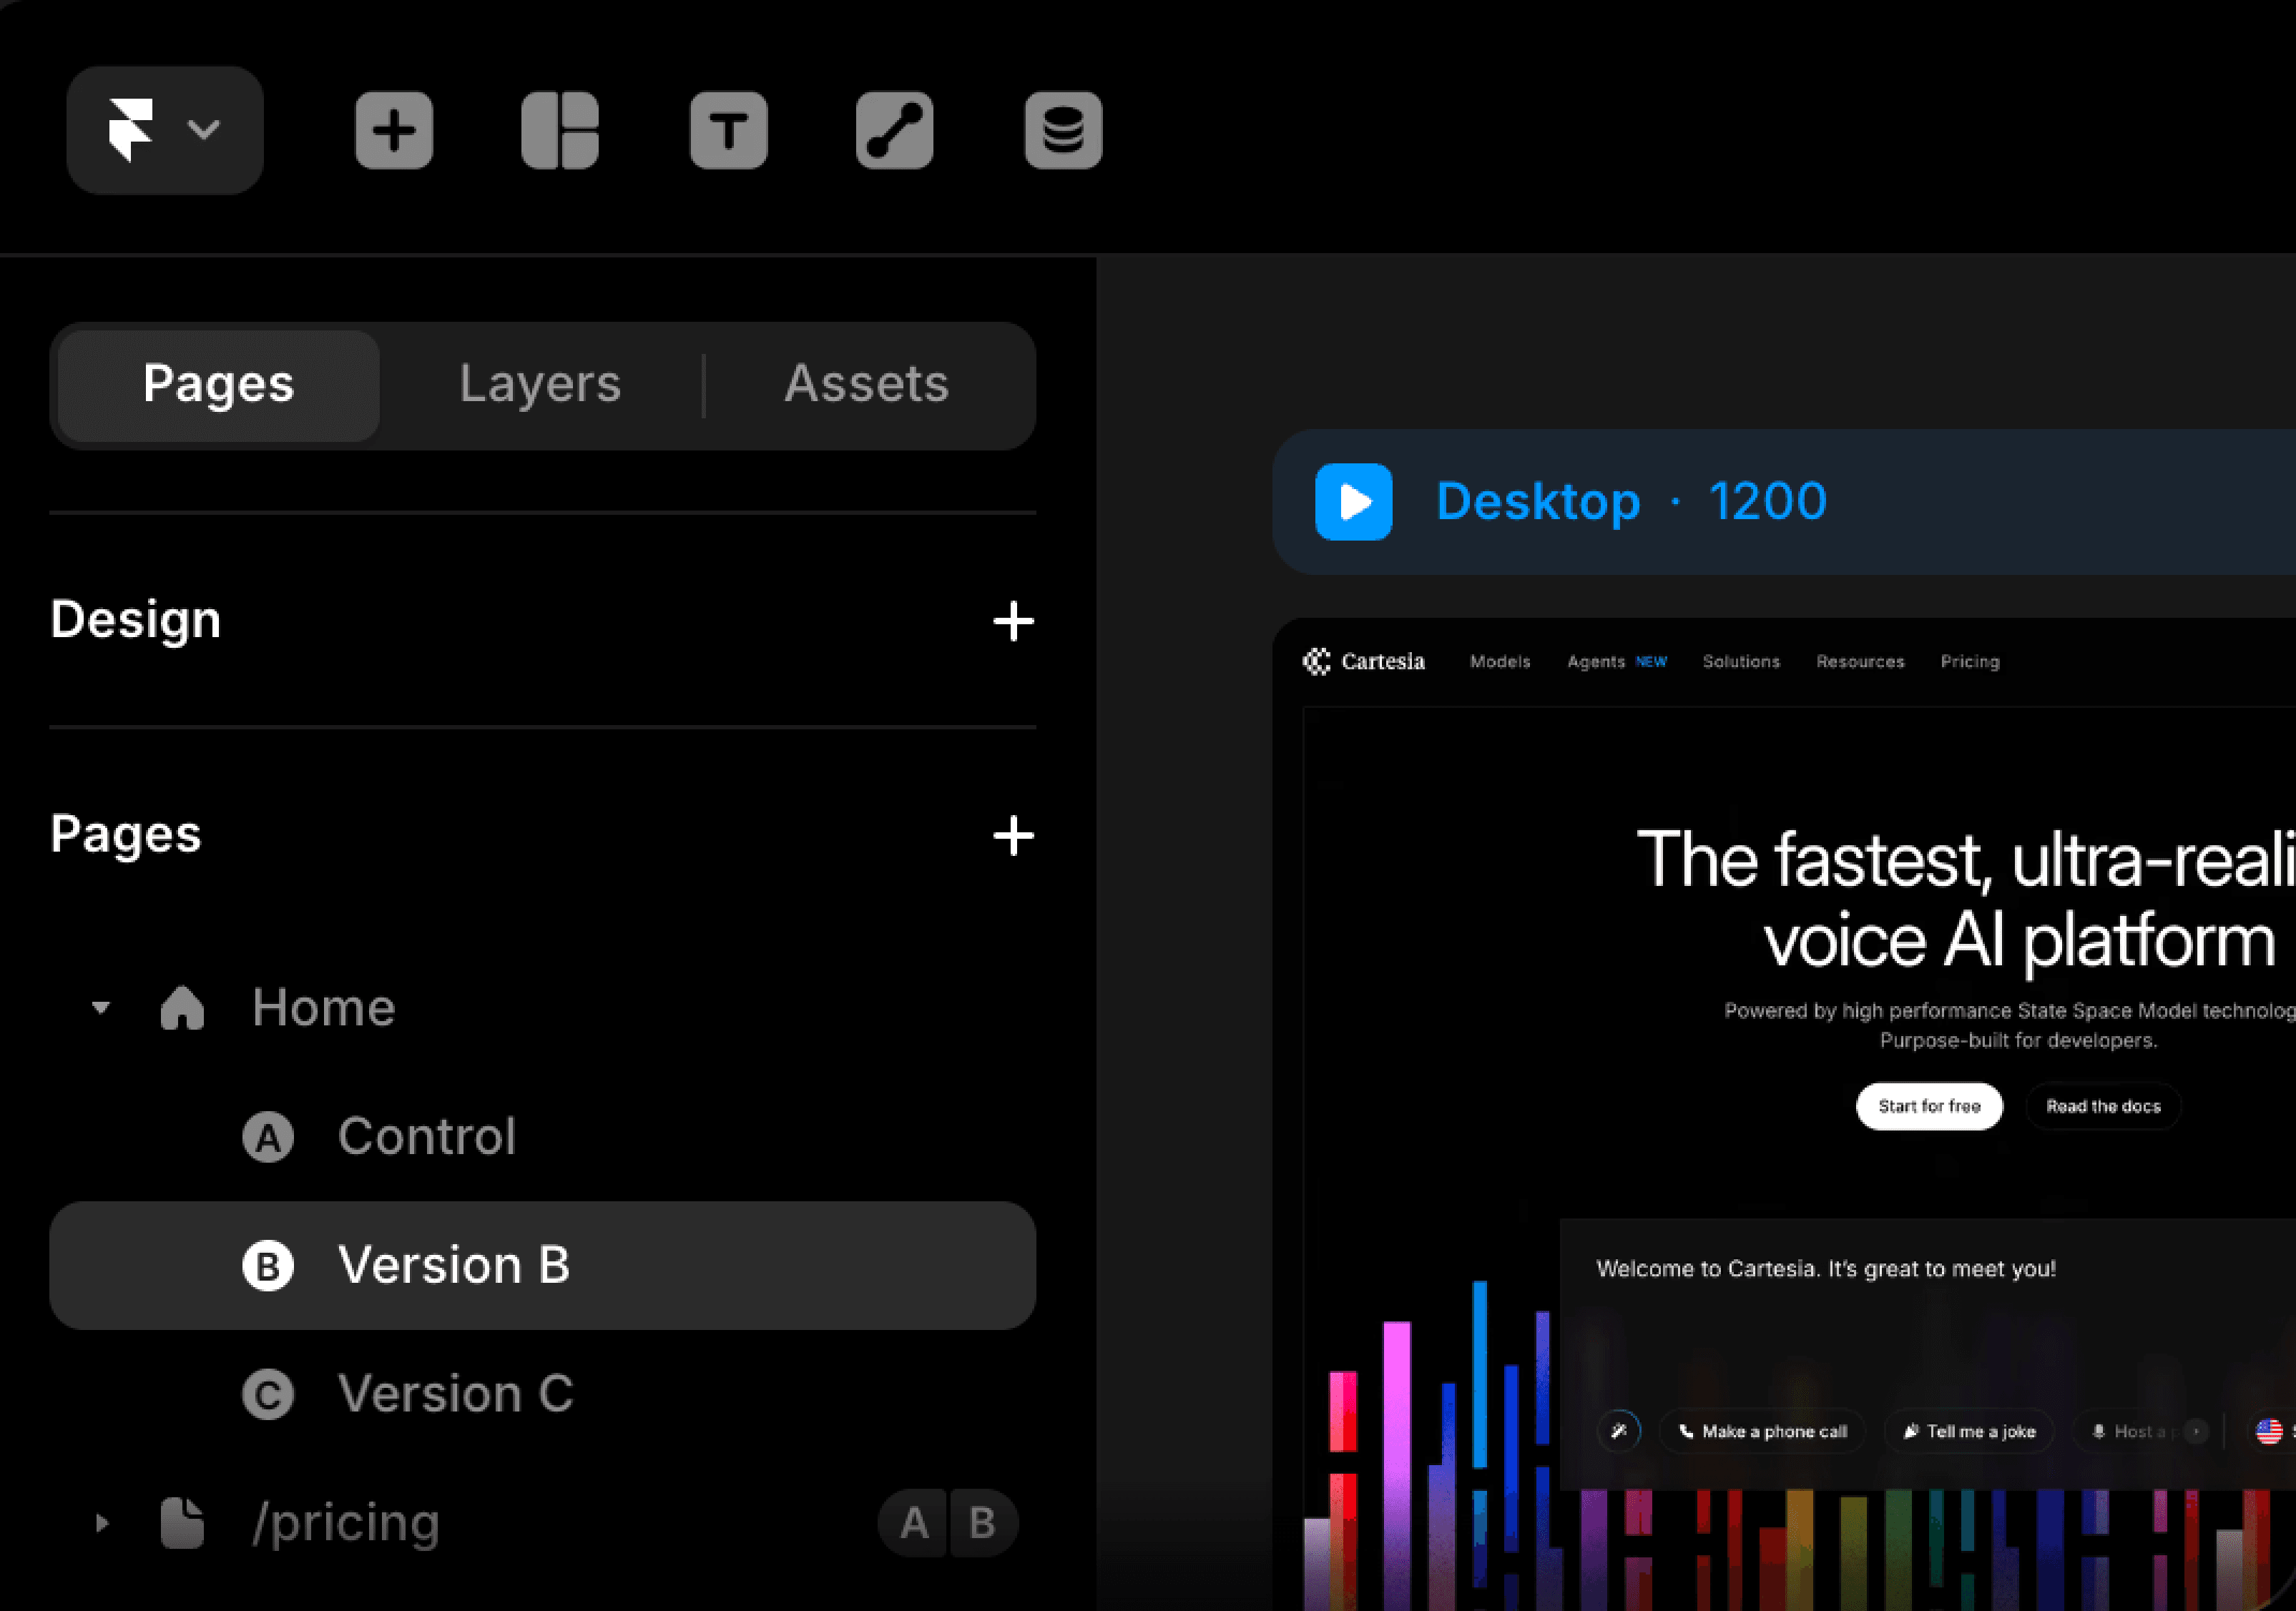Open the CMS database tool
The height and width of the screenshot is (1611, 2296).
[x=1063, y=130]
